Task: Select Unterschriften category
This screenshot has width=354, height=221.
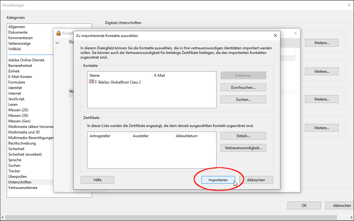Action: coord(20,182)
